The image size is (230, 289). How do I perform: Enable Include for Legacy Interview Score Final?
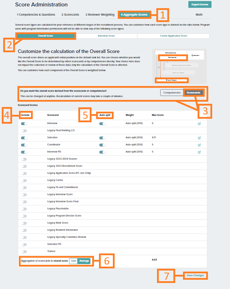click(x=24, y=202)
